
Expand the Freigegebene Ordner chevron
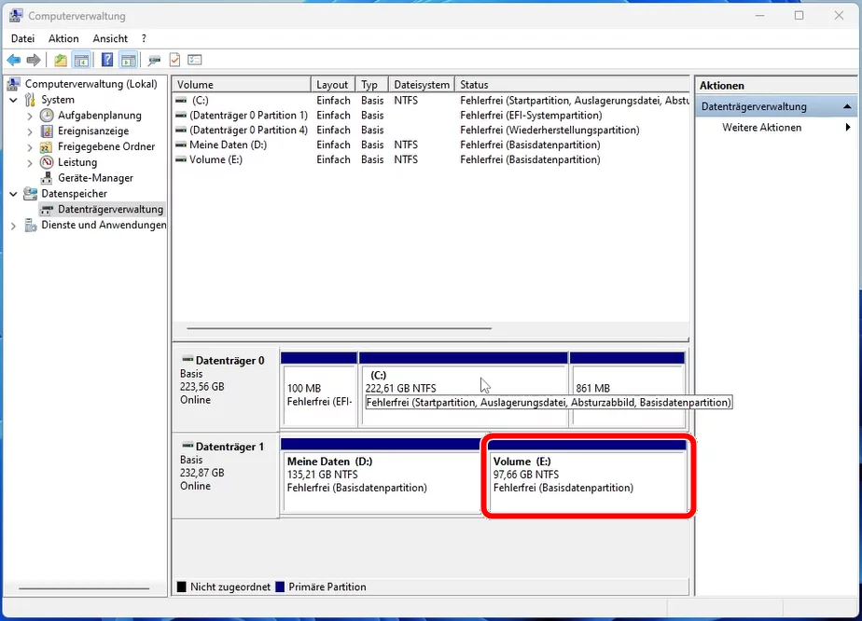coord(30,147)
